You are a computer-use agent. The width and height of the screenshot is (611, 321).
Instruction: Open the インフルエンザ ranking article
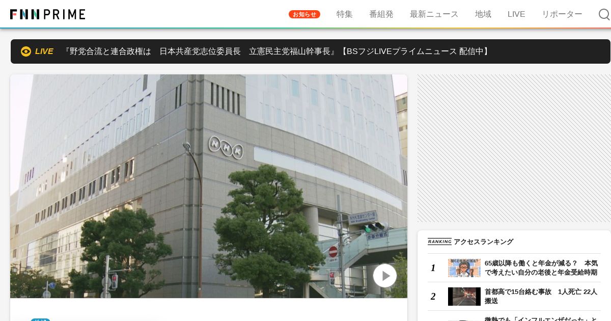[541, 318]
